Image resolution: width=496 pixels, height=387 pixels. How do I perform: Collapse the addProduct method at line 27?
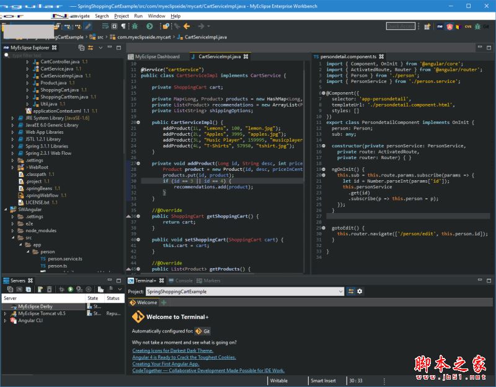pos(138,163)
